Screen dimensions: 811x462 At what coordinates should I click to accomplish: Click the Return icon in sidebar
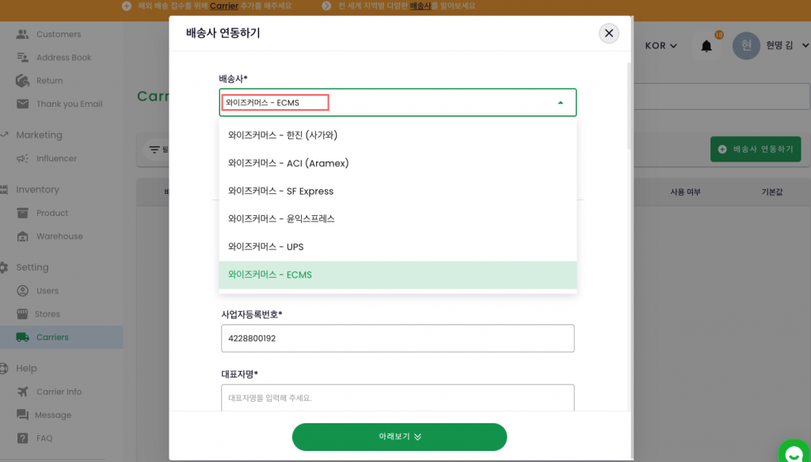[22, 81]
